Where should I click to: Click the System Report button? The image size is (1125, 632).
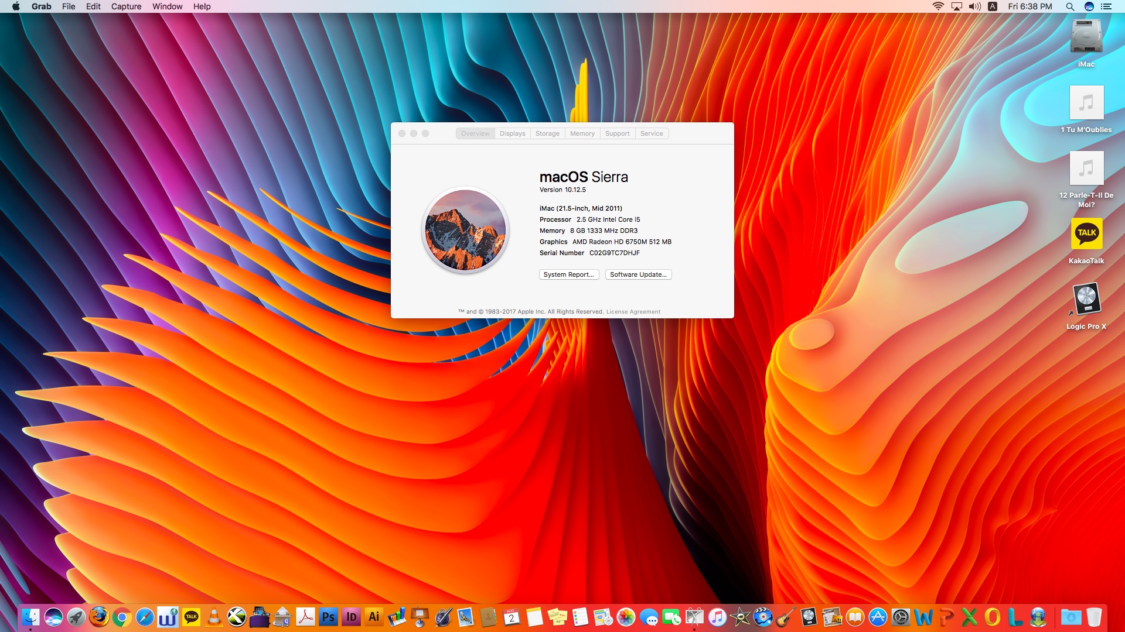coord(568,274)
